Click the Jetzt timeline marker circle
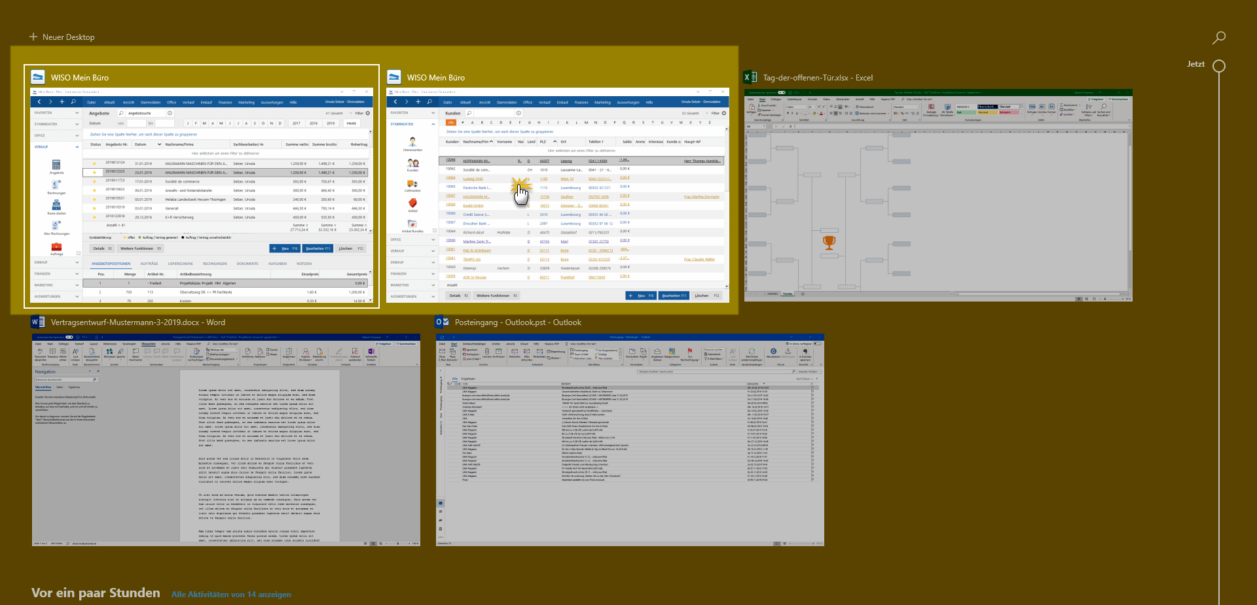 point(1218,65)
